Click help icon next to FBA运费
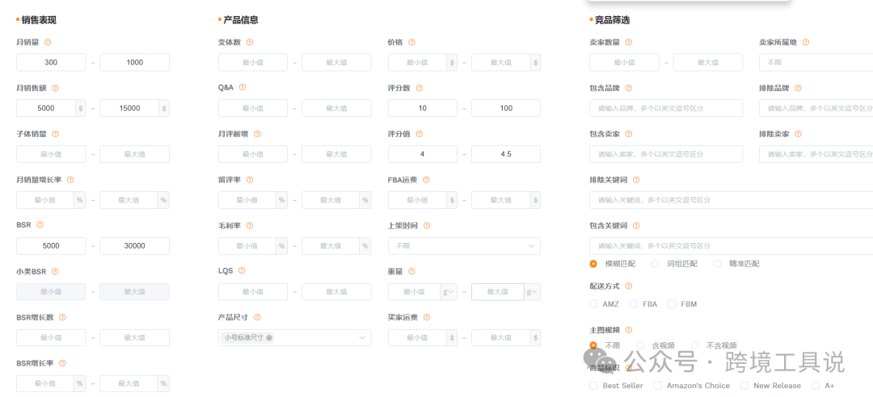The width and height of the screenshot is (873, 397). click(426, 180)
